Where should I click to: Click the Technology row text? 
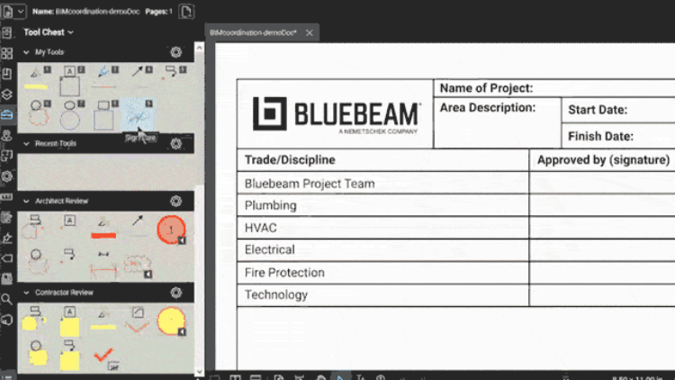click(x=276, y=295)
